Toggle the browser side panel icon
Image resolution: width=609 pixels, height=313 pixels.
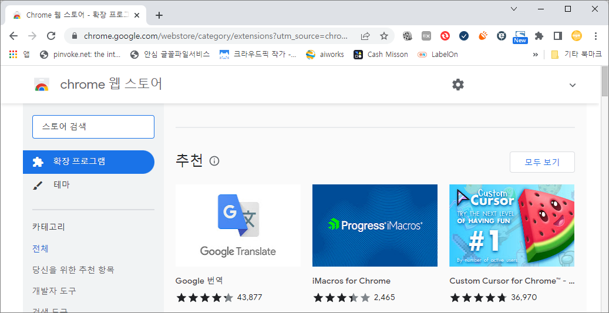pos(558,36)
